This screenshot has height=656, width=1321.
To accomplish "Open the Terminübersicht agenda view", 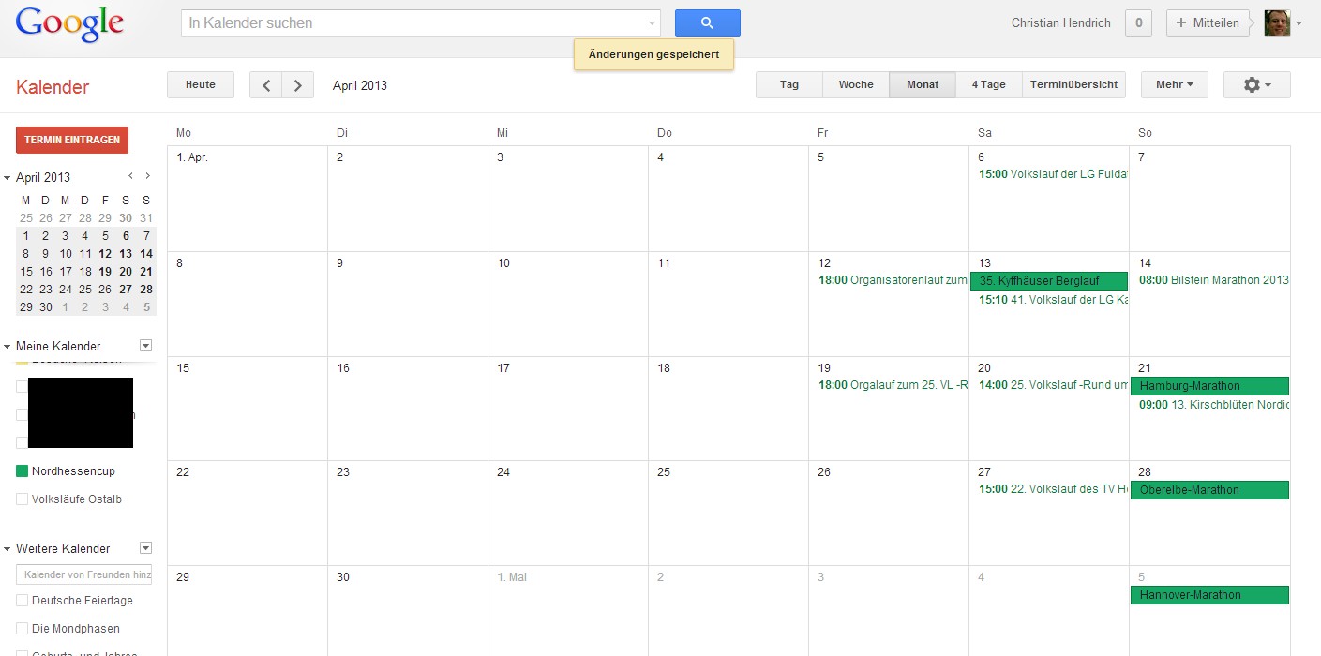I will pyautogui.click(x=1073, y=85).
